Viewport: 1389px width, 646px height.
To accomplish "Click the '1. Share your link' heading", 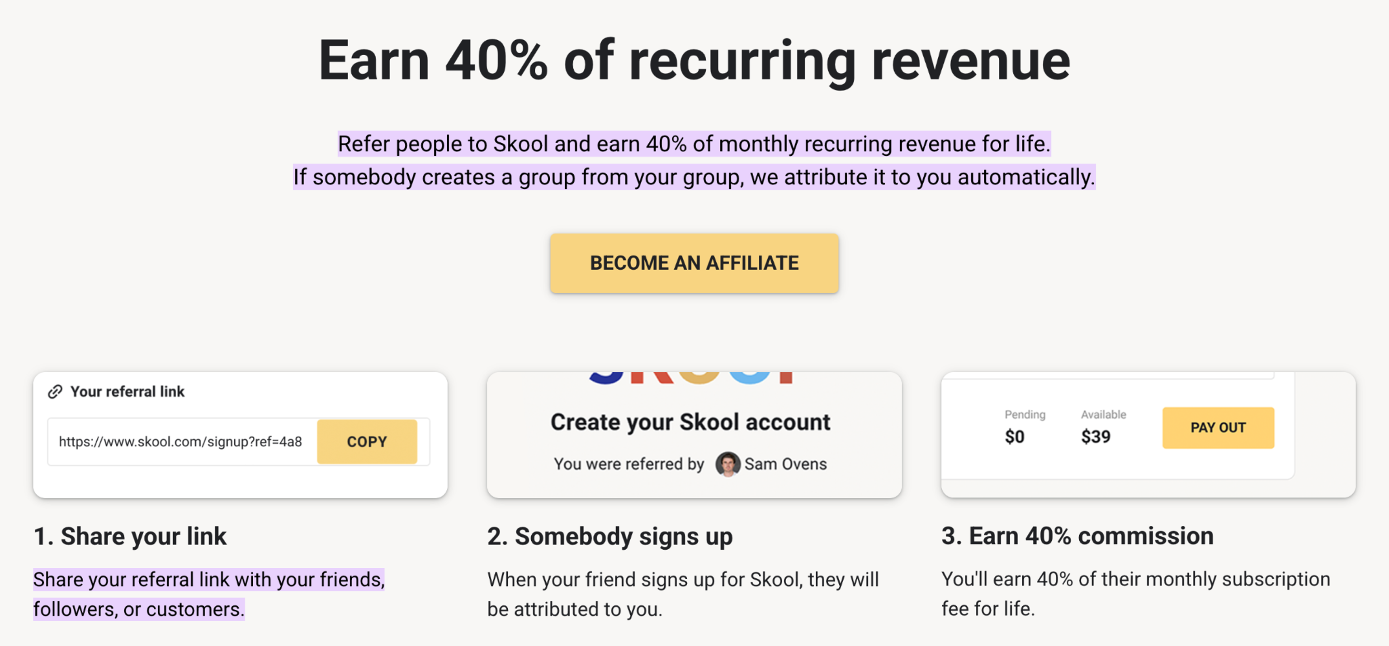I will pyautogui.click(x=130, y=536).
